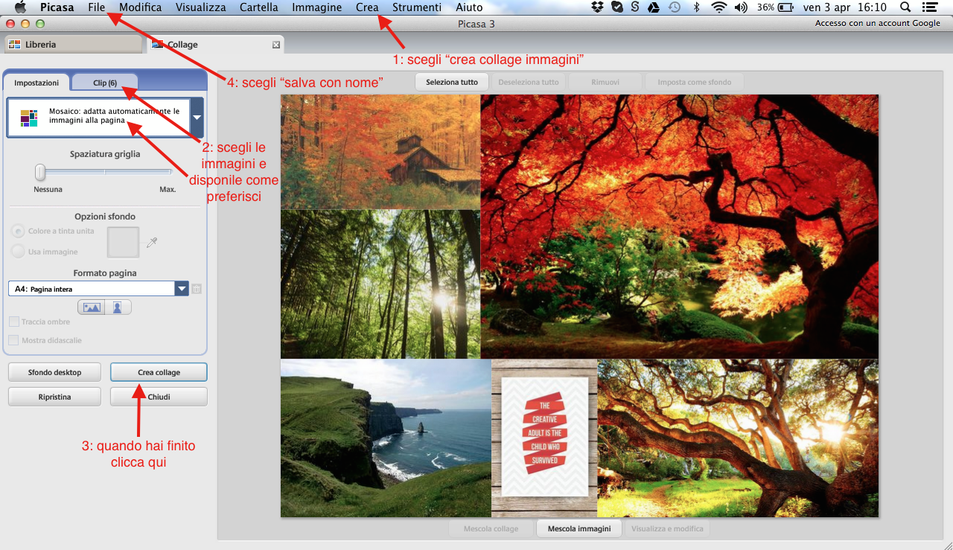953x550 pixels.
Task: Open the Dropbox menu bar icon
Action: pyautogui.click(x=597, y=7)
